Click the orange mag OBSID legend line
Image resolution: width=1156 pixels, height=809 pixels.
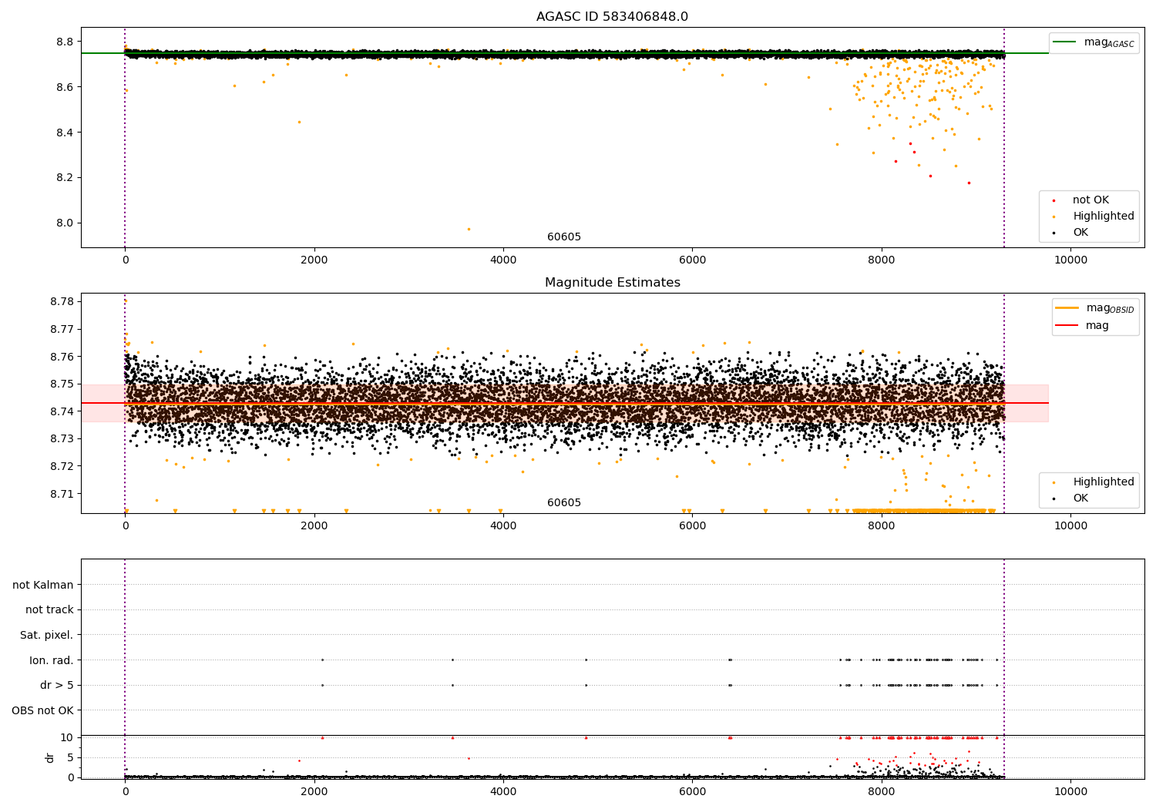click(x=1067, y=308)
